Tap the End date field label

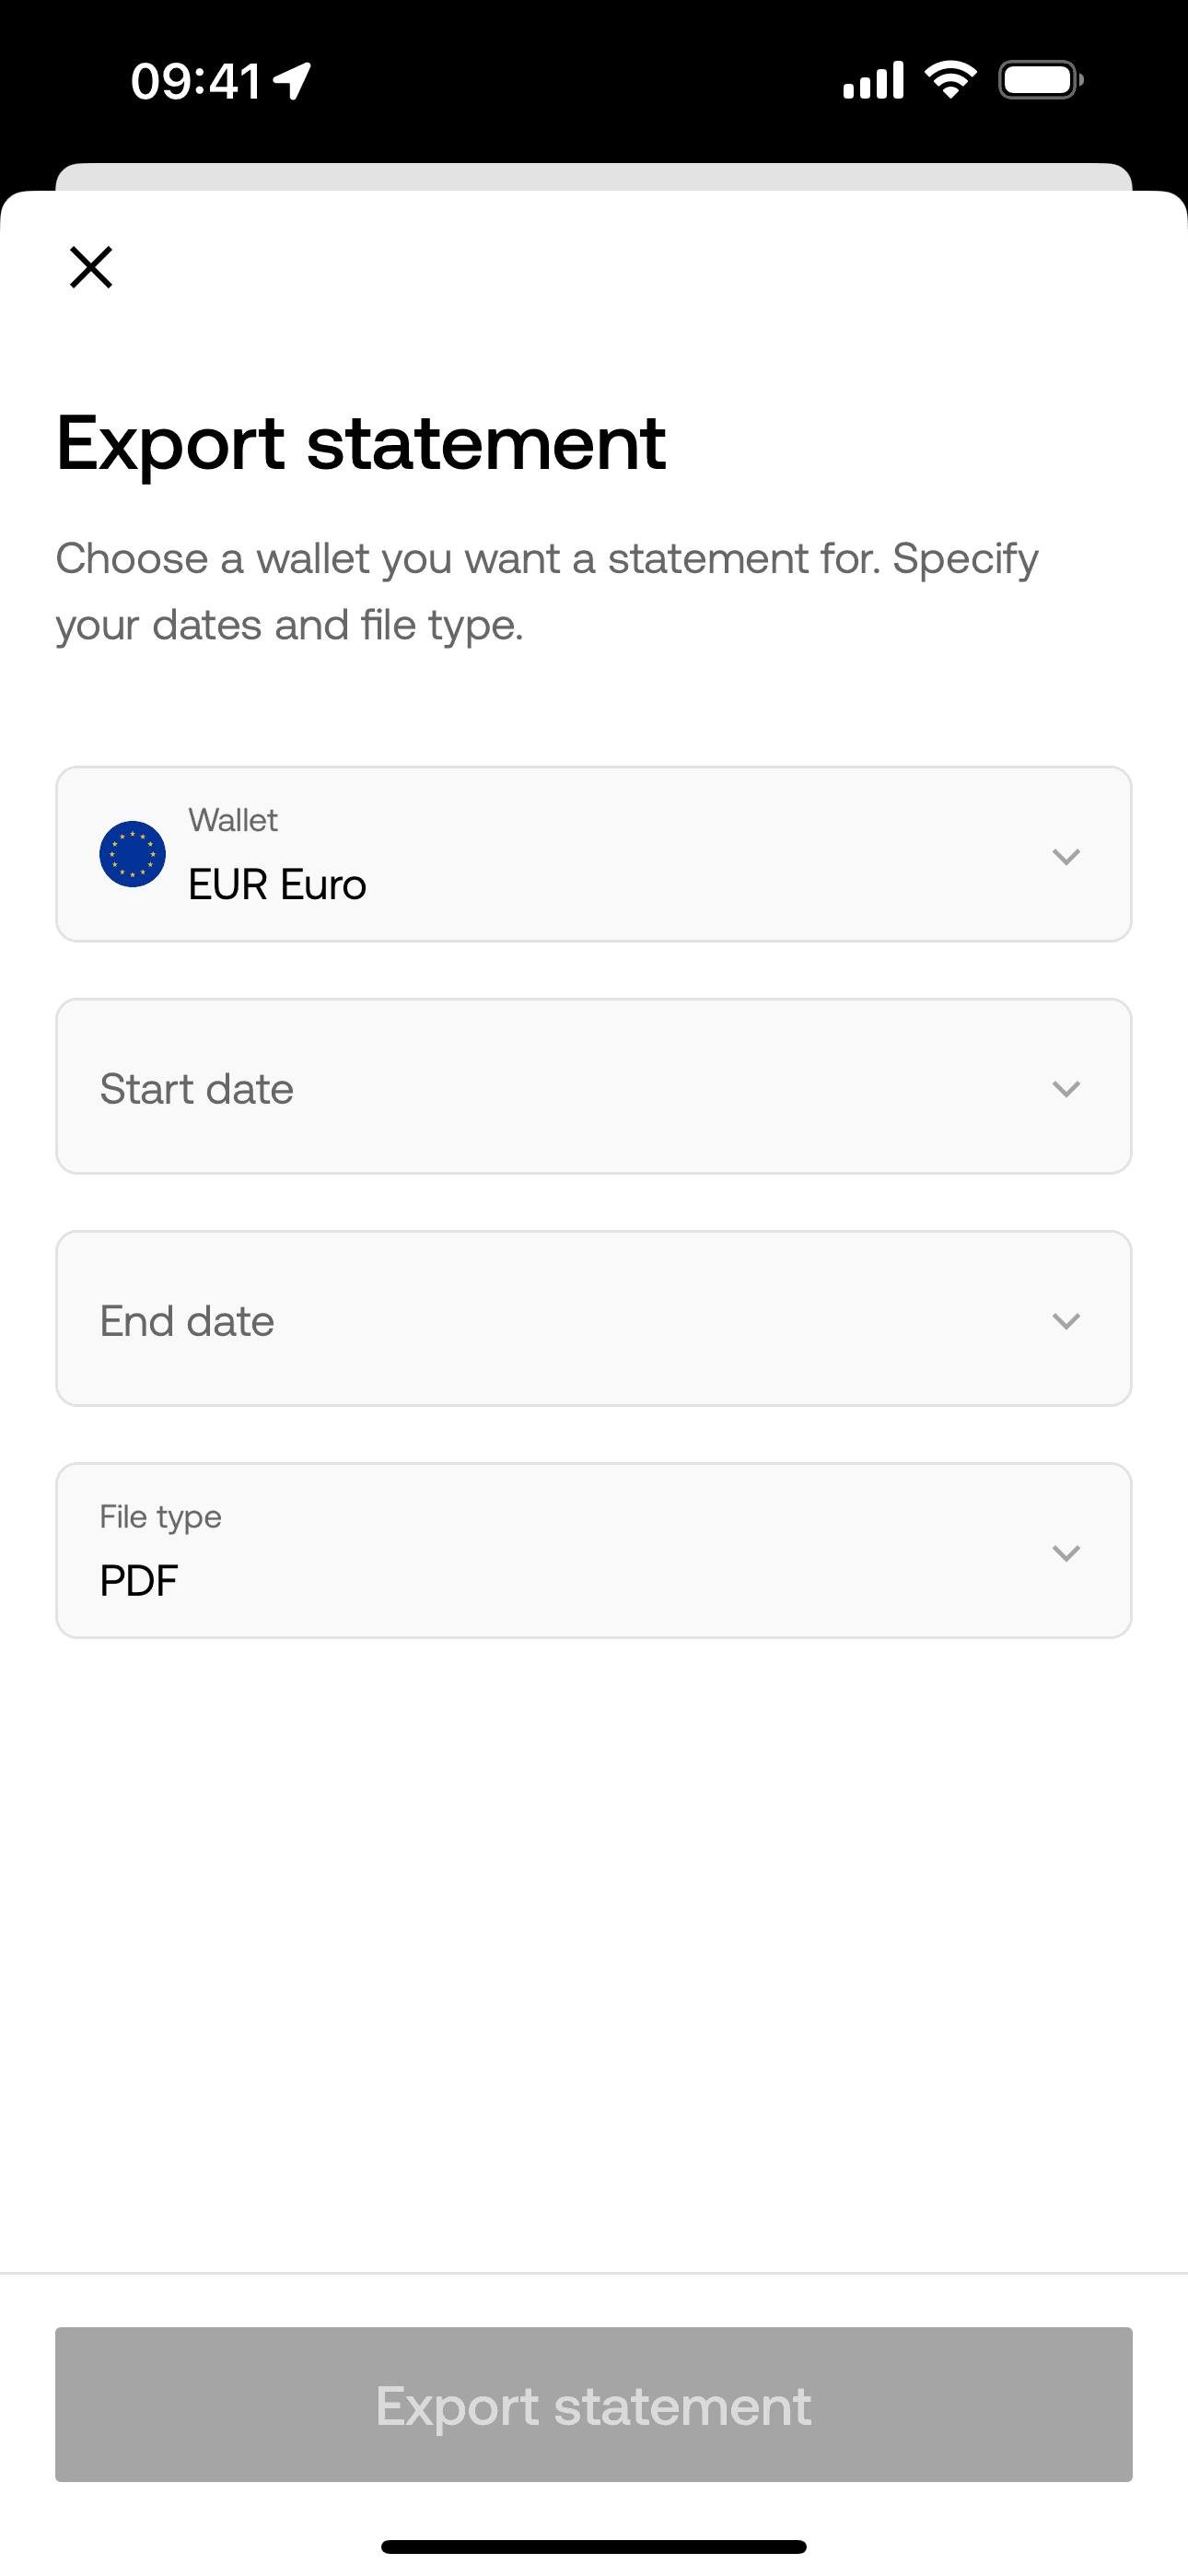187,1321
